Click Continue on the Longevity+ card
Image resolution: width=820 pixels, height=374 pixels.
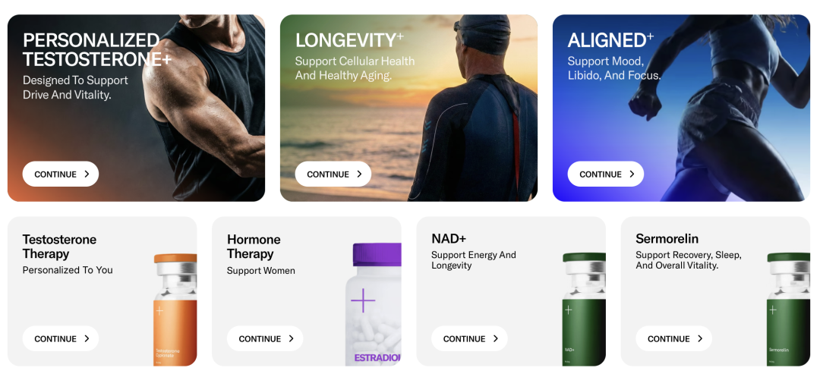point(333,174)
